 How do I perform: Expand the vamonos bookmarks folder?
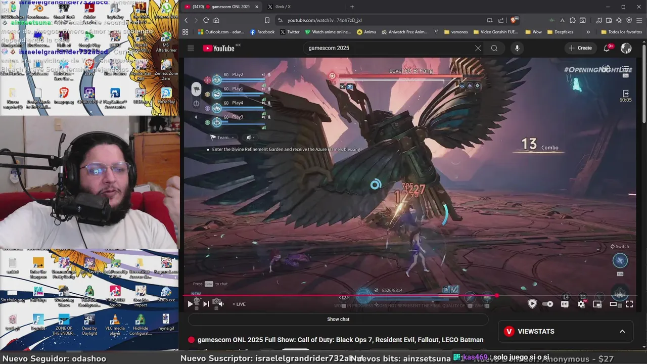point(455,32)
